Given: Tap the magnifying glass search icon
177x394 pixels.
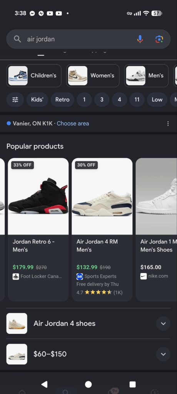Looking at the screenshot, I should (17, 39).
